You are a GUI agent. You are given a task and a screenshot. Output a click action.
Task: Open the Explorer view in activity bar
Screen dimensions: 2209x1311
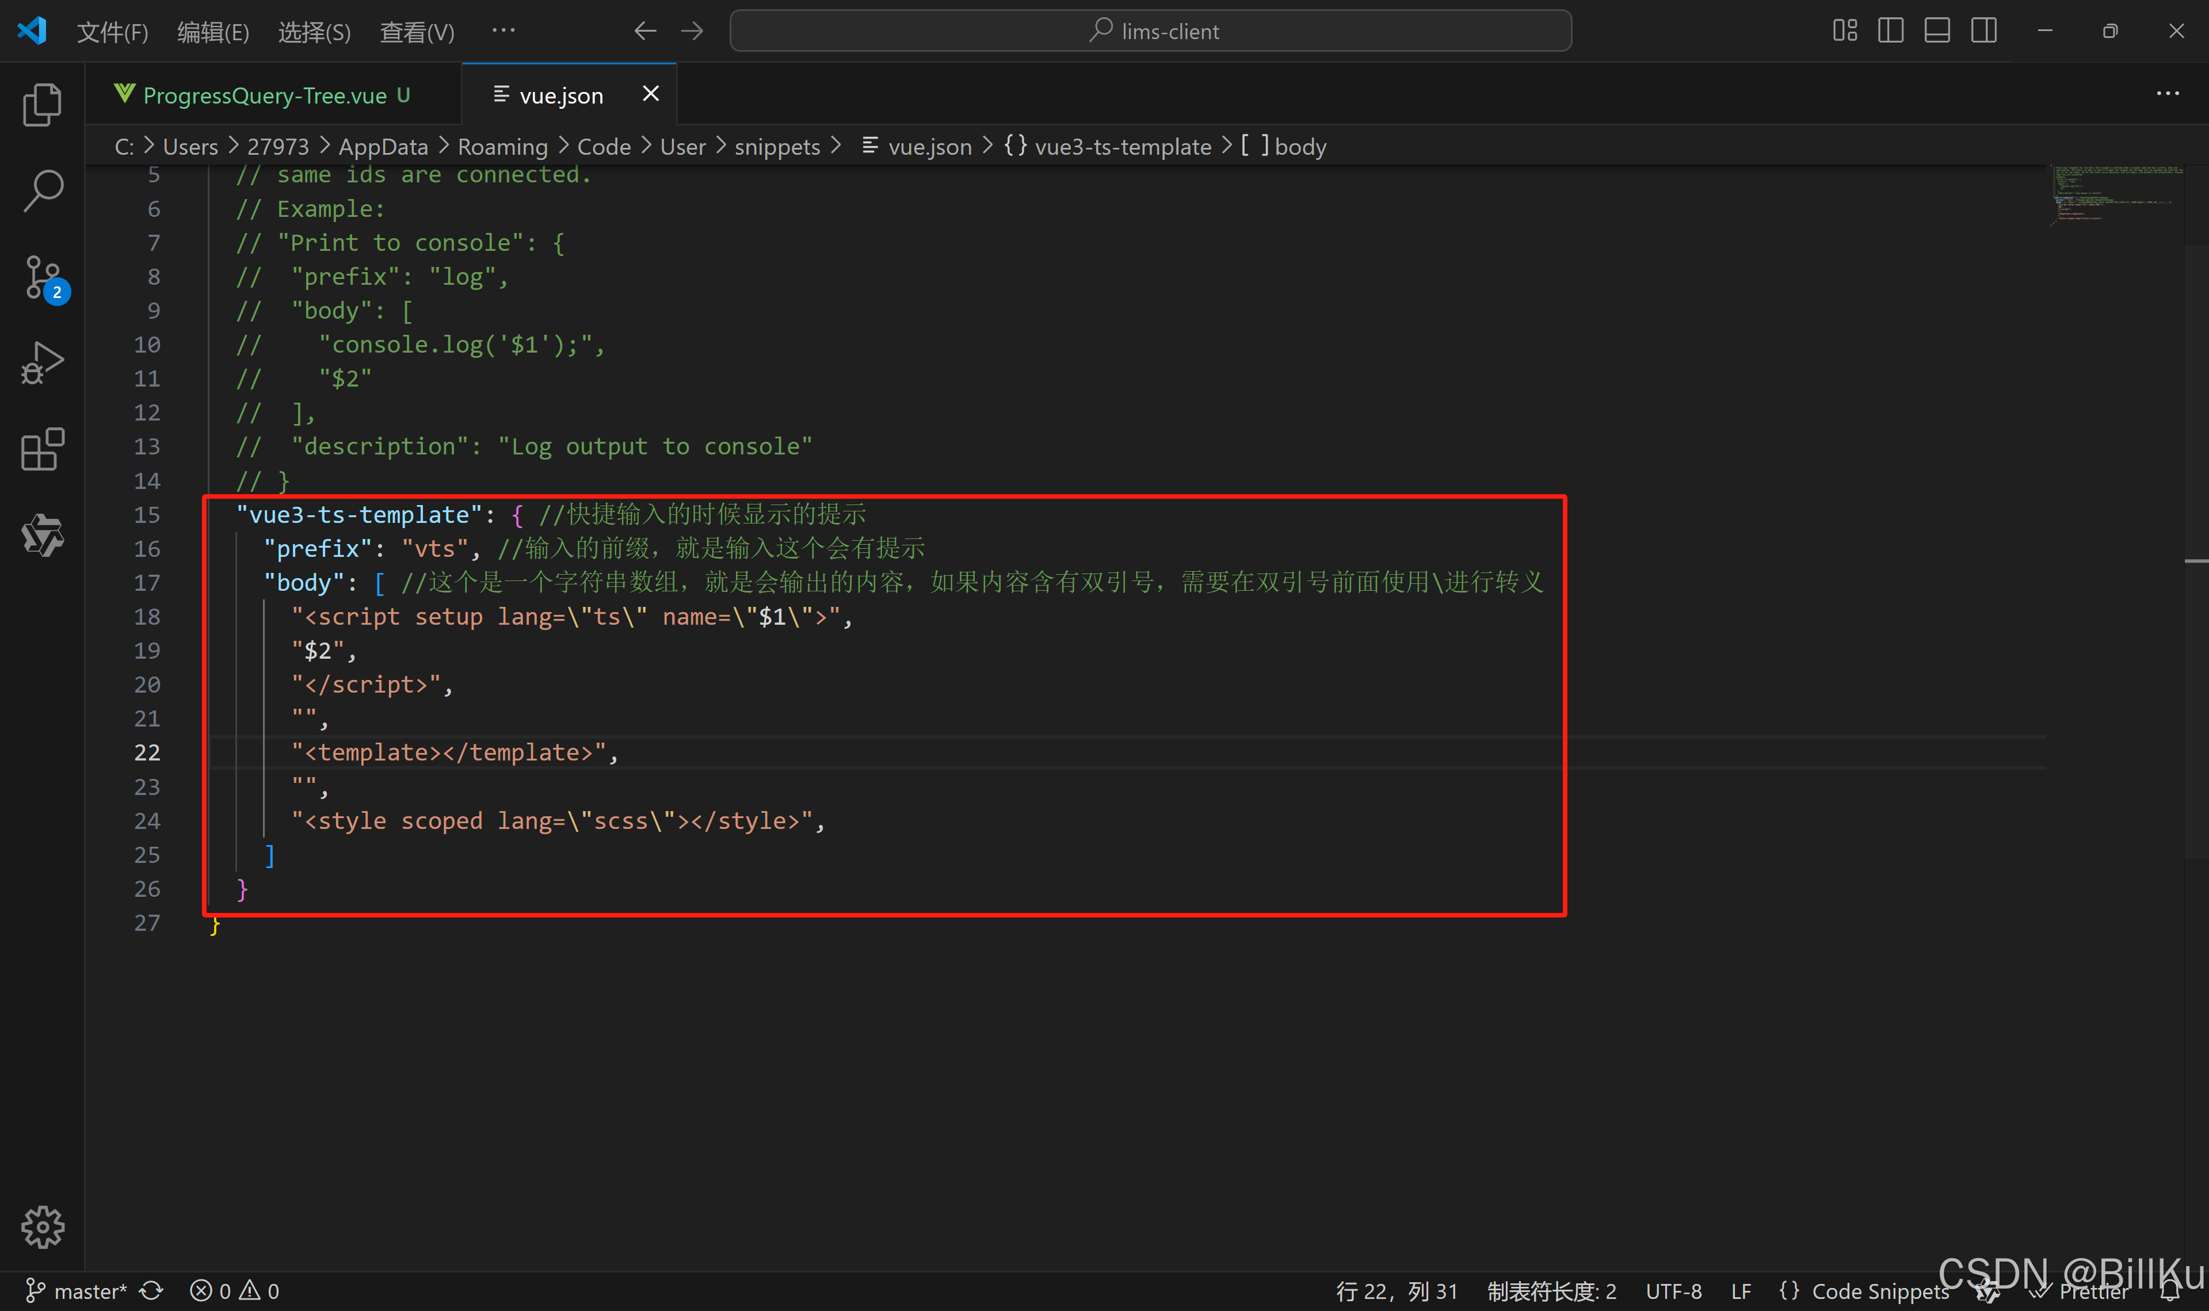[x=41, y=105]
